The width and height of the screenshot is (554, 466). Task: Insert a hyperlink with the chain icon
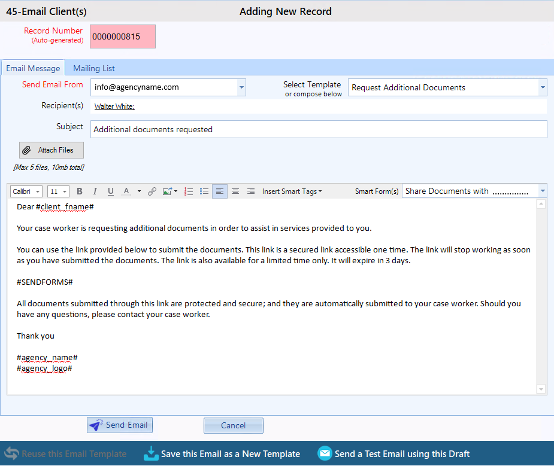pos(152,191)
